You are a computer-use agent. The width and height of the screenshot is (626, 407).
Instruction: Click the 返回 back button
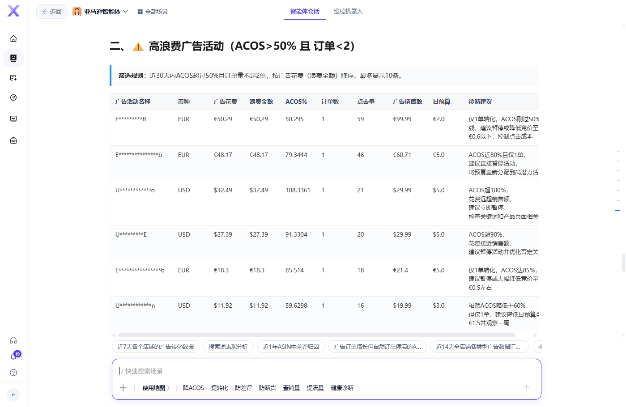pos(51,12)
